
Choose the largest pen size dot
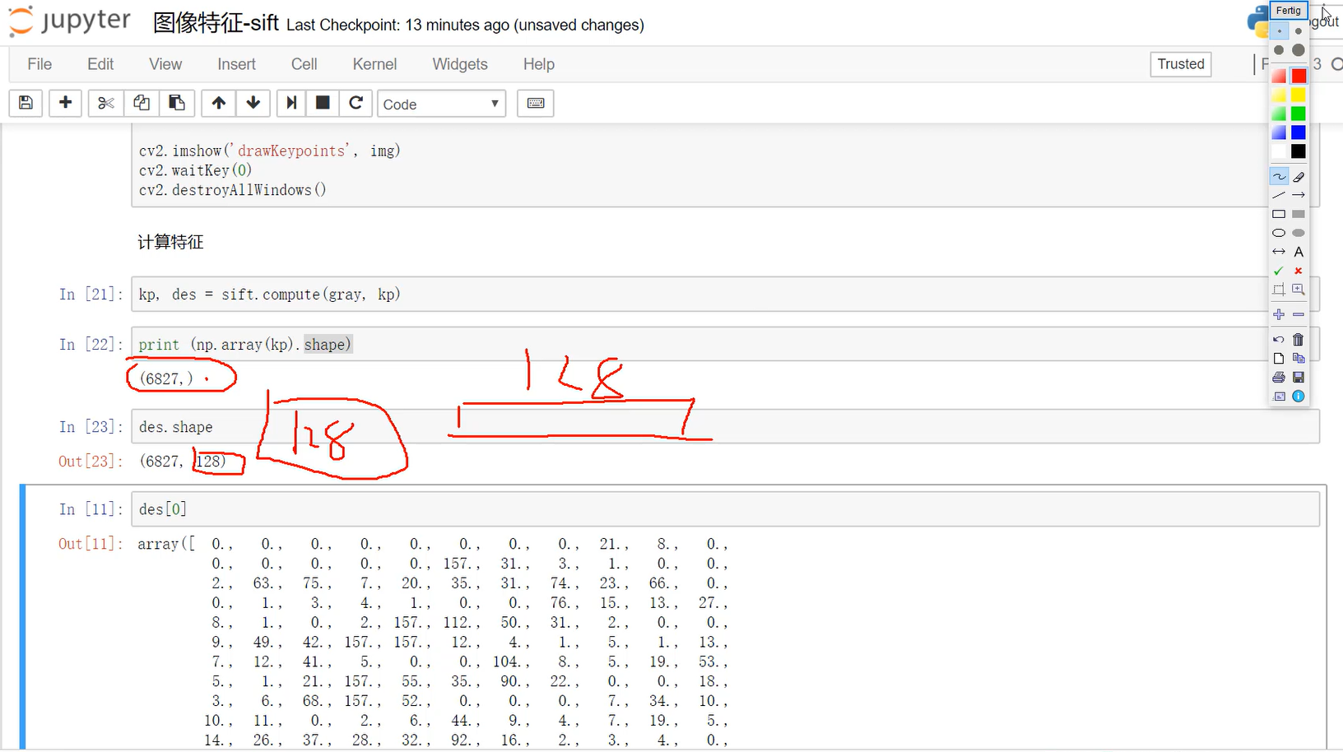1299,50
